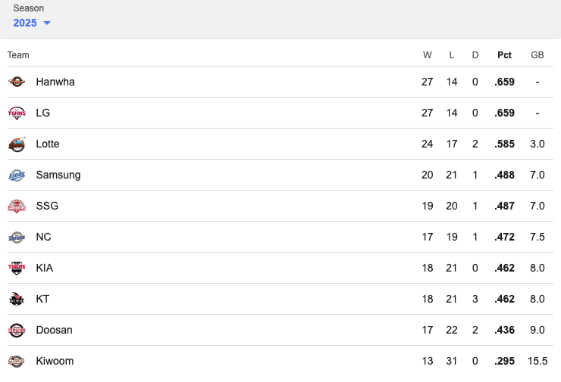Viewport: 561px width, 382px height.
Task: Click the Hanwha Eagles team logo
Action: point(17,82)
